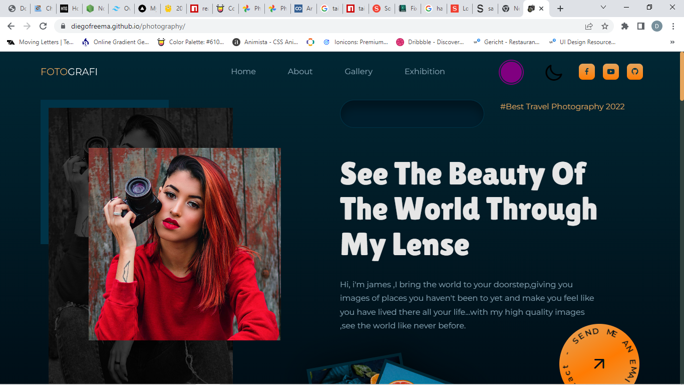Switch to the 'Ov' wave icon tab

121,9
